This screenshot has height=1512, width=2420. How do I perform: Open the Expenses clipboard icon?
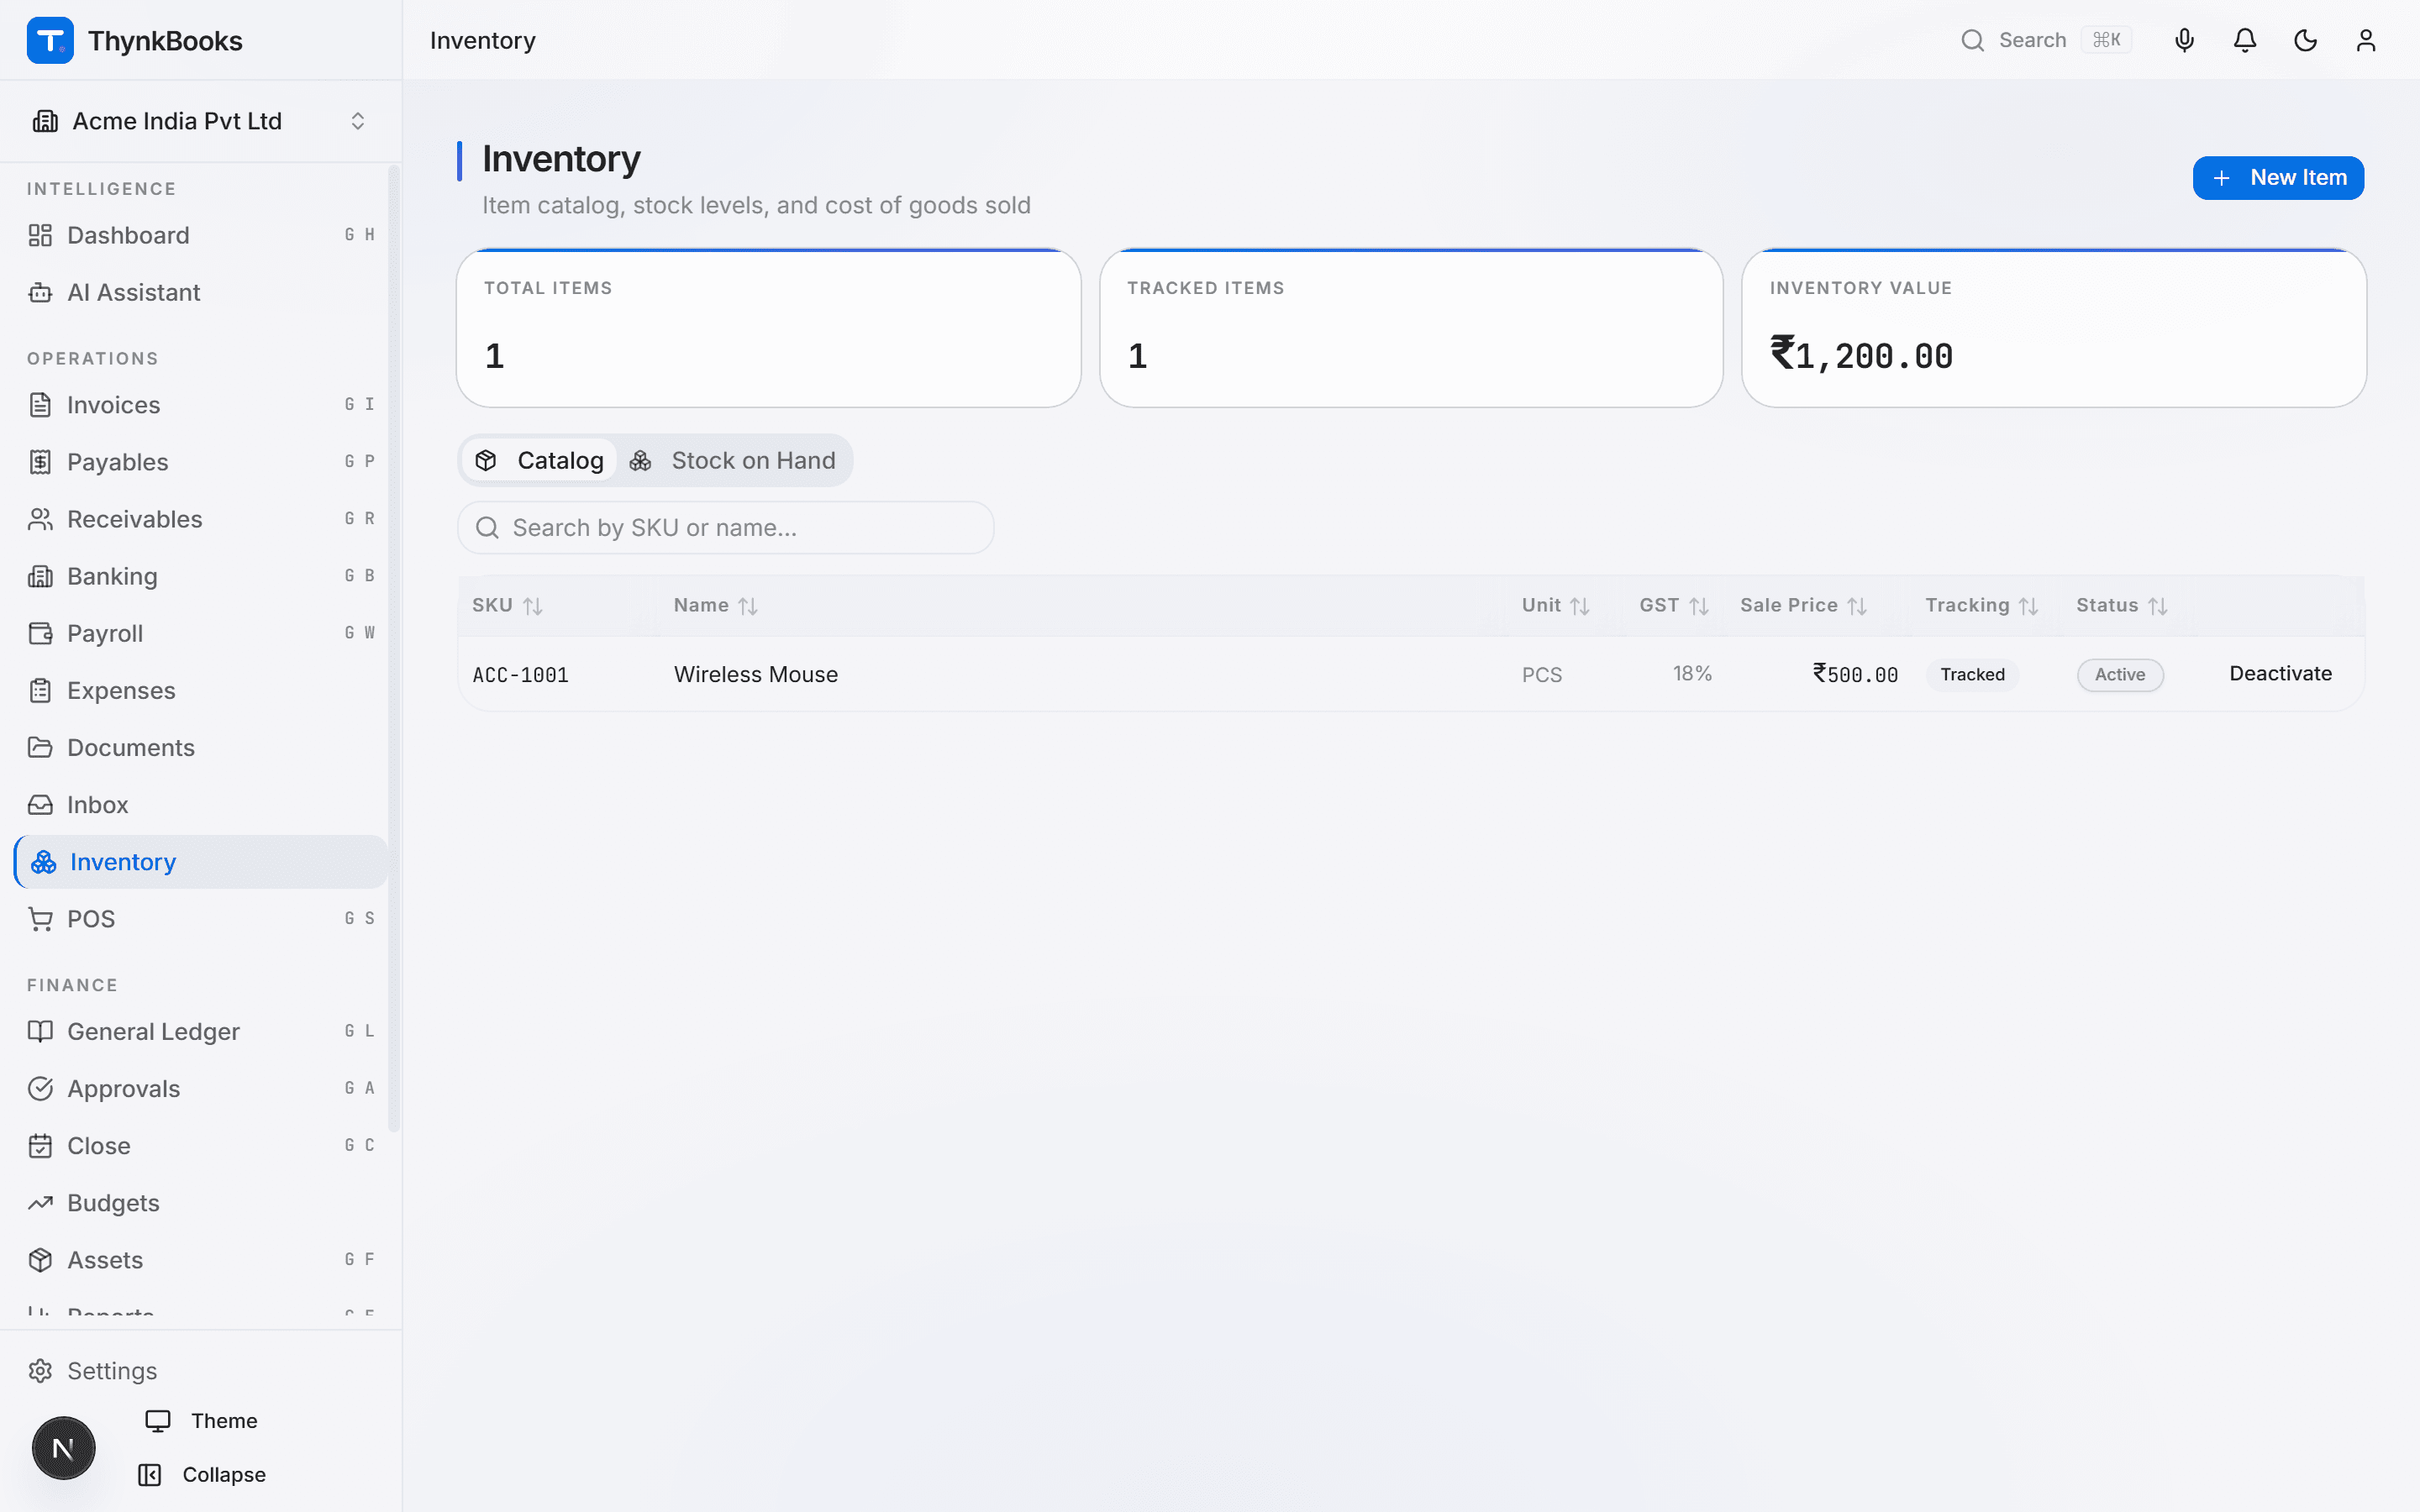click(40, 690)
